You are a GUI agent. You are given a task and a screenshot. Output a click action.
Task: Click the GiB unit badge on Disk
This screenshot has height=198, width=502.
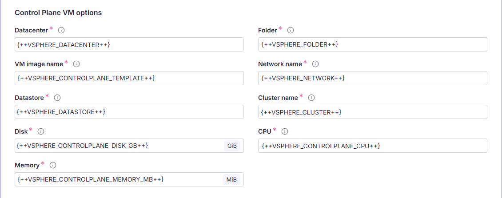(x=232, y=146)
